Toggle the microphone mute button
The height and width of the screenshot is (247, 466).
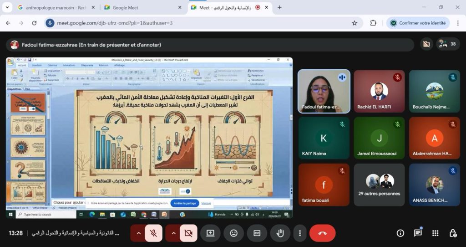pyautogui.click(x=154, y=233)
